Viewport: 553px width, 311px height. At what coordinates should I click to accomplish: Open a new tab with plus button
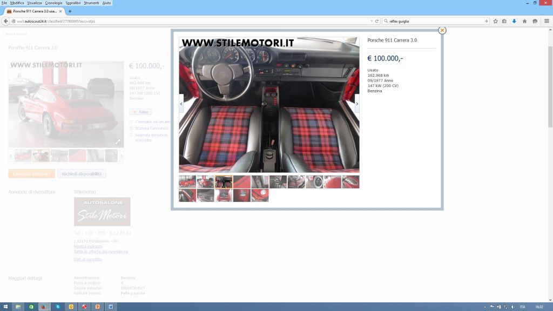(x=70, y=11)
